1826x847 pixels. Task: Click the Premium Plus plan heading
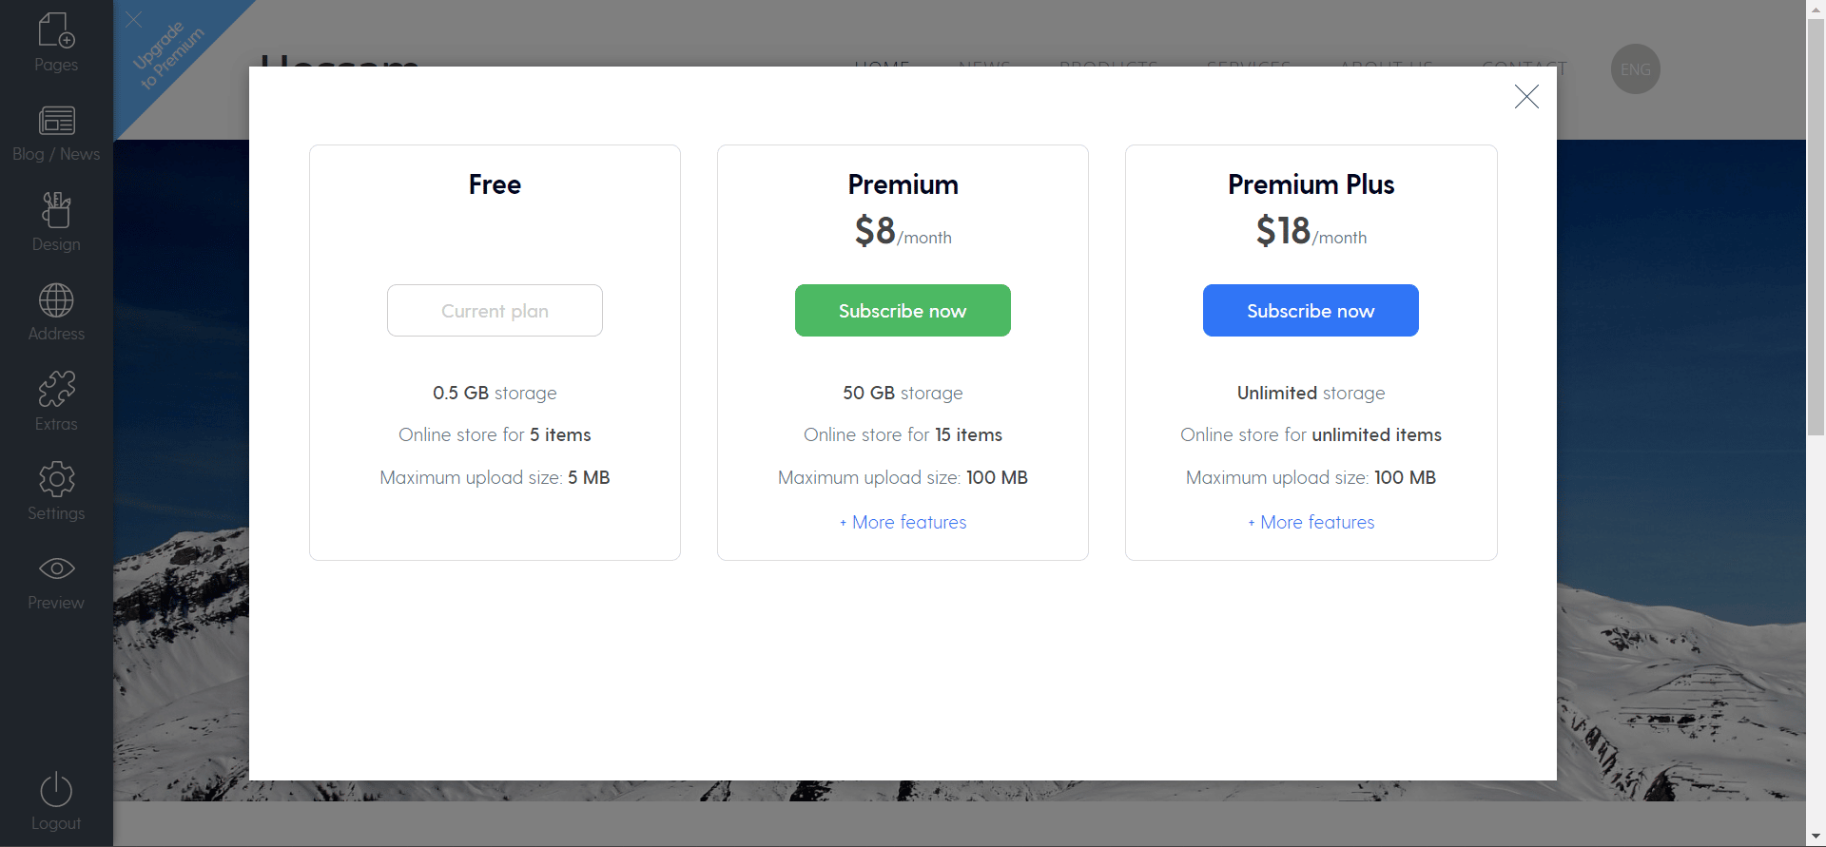pos(1311,184)
